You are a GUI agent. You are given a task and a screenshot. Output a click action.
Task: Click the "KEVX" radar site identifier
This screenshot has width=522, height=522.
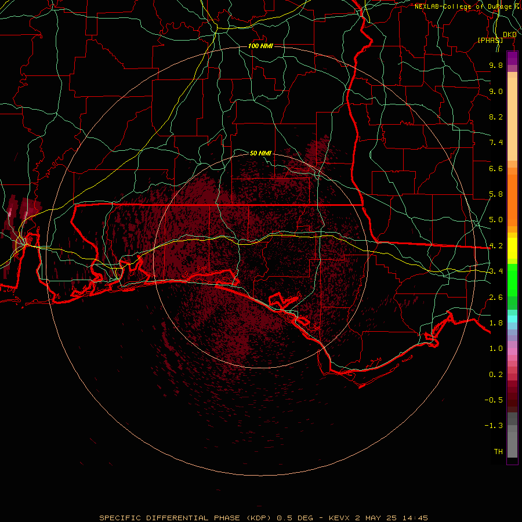[339, 518]
